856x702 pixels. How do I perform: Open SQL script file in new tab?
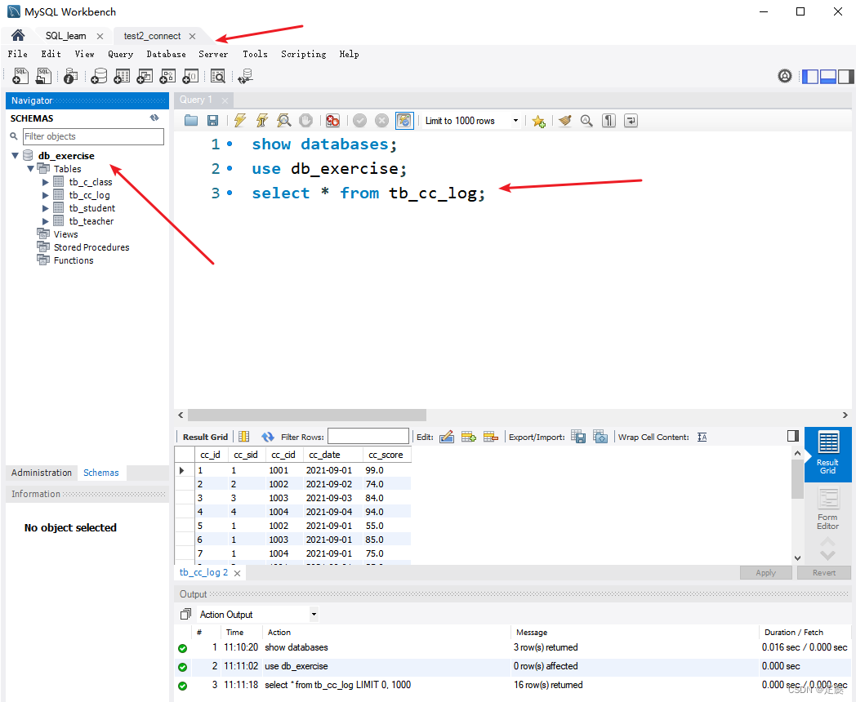(x=43, y=76)
